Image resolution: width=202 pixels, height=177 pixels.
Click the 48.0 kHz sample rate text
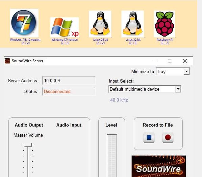point(119,100)
